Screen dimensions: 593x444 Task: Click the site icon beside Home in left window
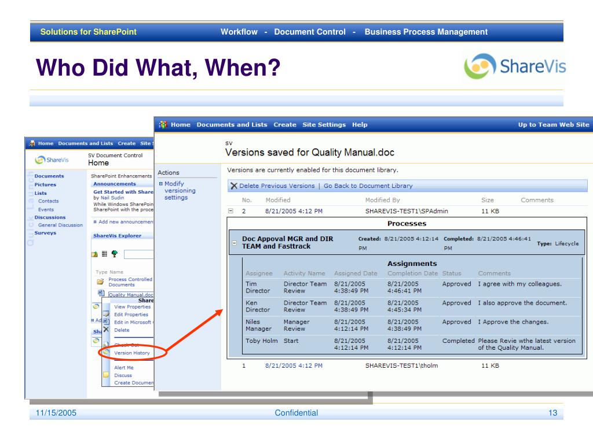[32, 143]
